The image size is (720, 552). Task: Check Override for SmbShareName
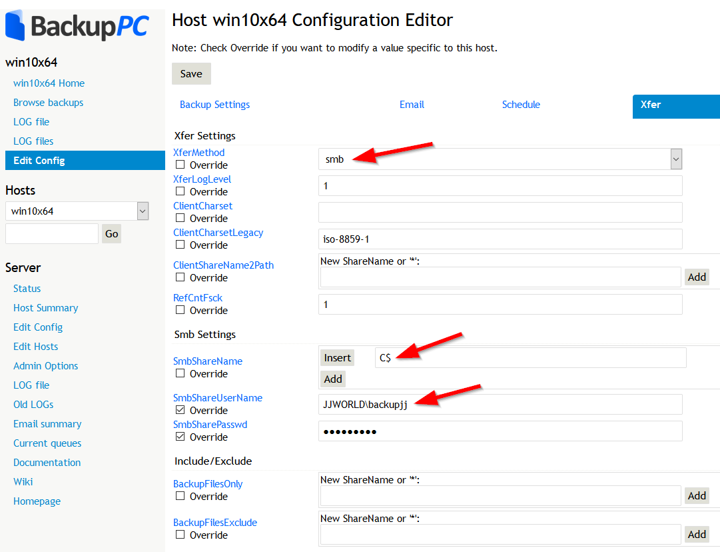[x=180, y=373]
